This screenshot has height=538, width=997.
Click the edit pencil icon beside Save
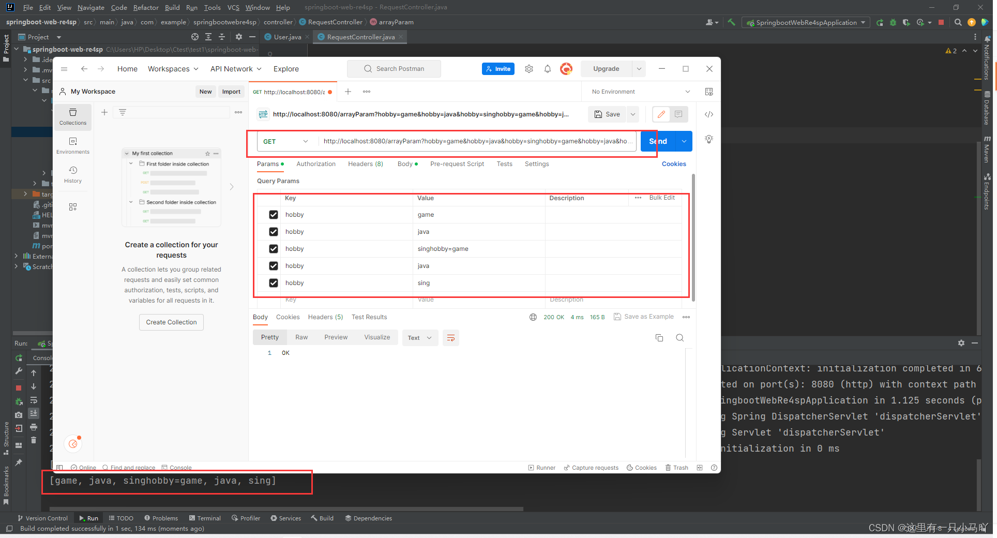click(x=661, y=114)
